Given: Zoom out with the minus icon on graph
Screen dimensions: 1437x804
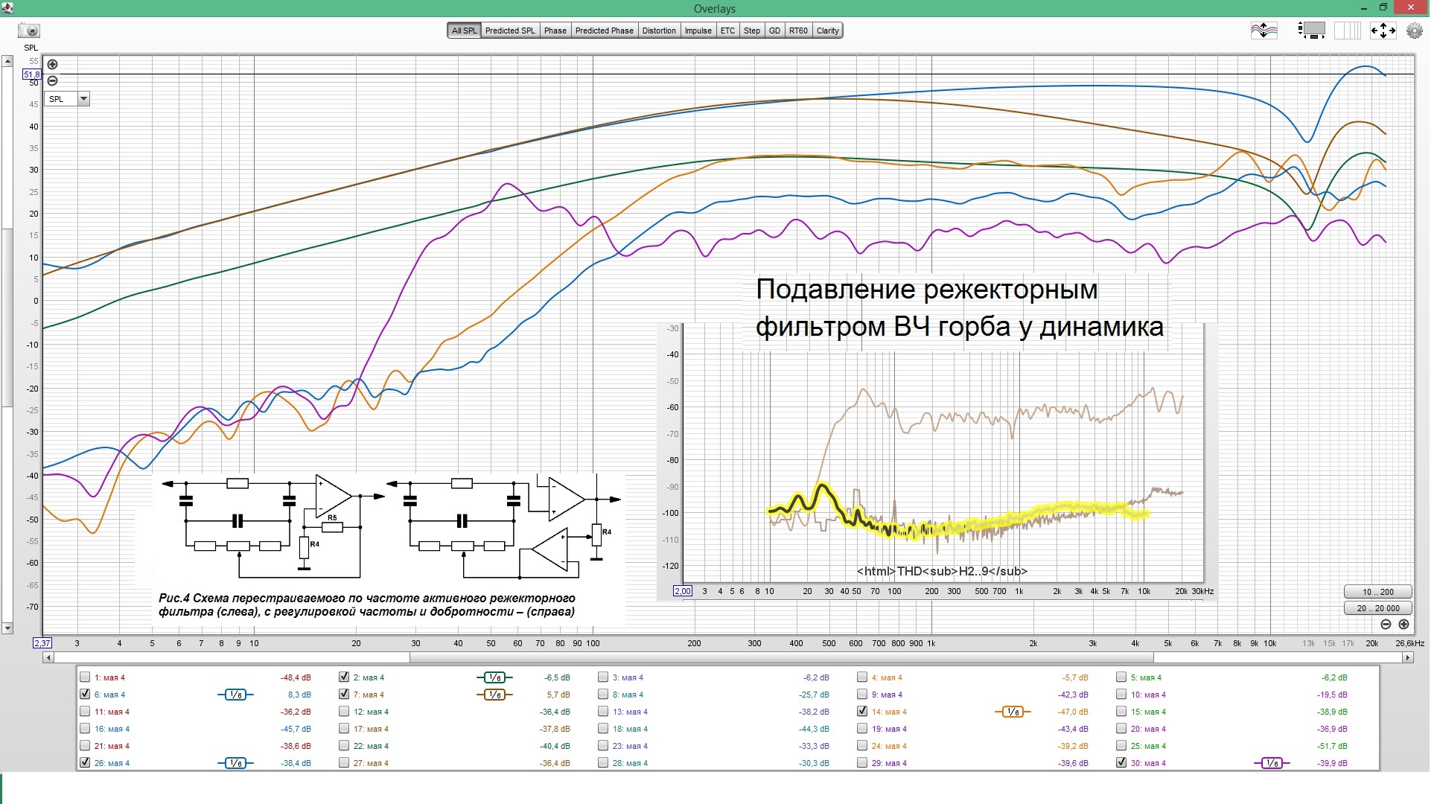Looking at the screenshot, I should pos(52,80).
